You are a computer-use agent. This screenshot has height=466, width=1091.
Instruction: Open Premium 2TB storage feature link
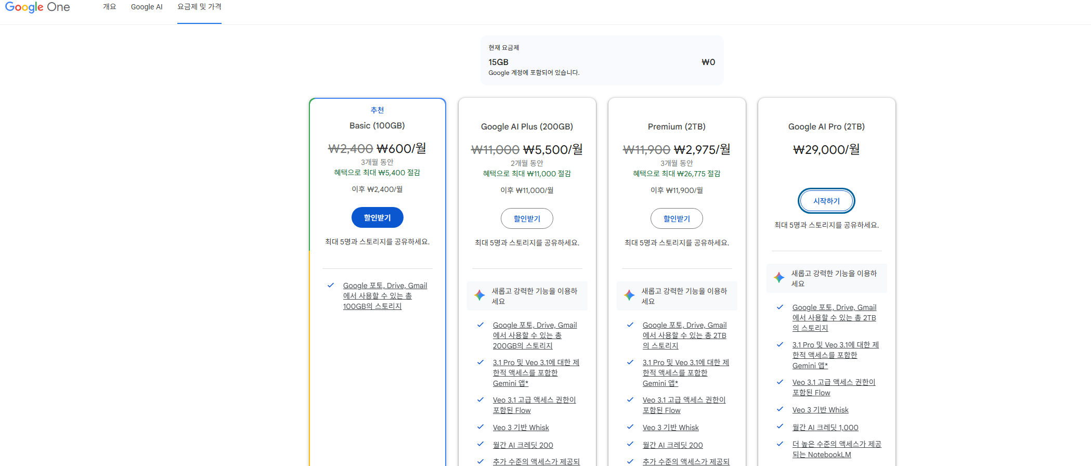pyautogui.click(x=684, y=335)
